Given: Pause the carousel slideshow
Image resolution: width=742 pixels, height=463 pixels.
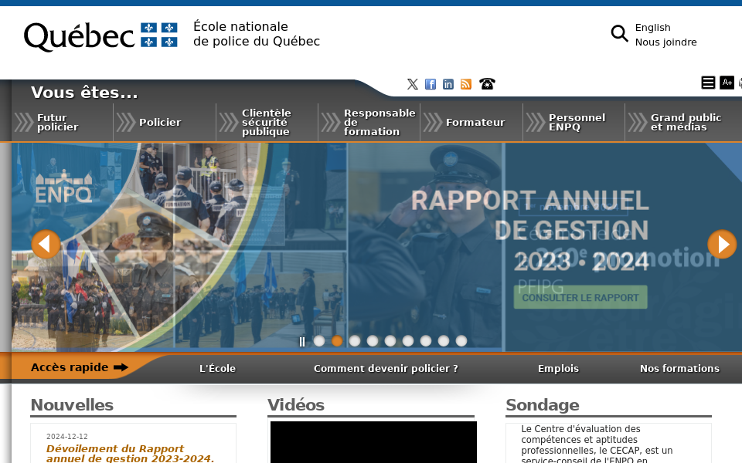Looking at the screenshot, I should pos(301,341).
